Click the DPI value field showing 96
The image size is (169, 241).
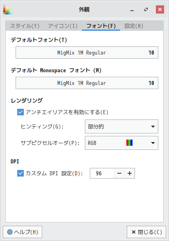coord(102,173)
